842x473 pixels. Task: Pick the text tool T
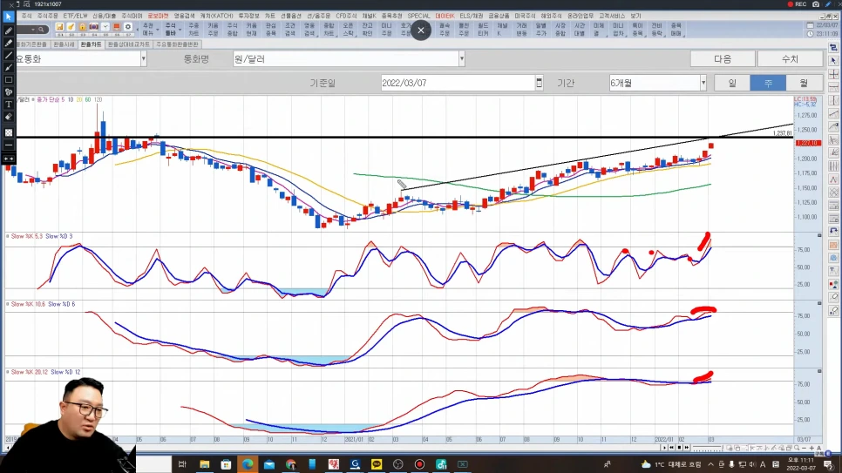[x=8, y=105]
